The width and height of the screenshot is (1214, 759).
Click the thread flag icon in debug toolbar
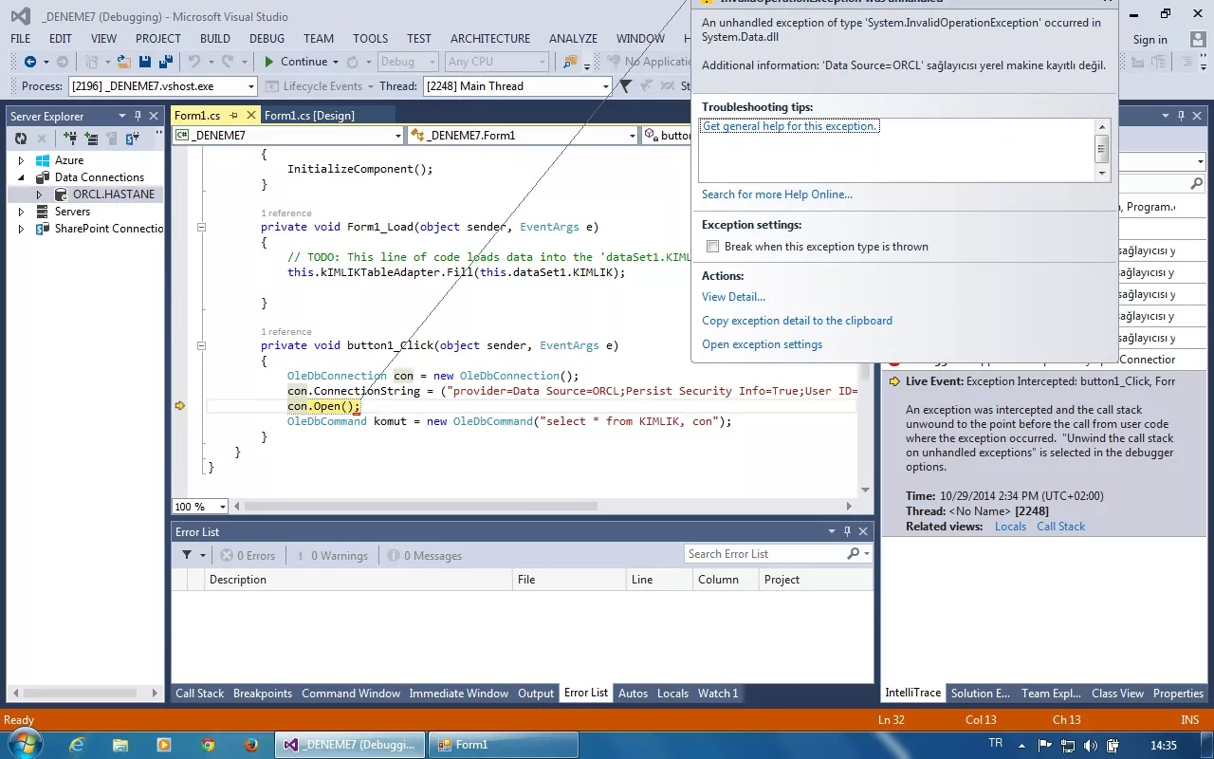pyautogui.click(x=625, y=85)
